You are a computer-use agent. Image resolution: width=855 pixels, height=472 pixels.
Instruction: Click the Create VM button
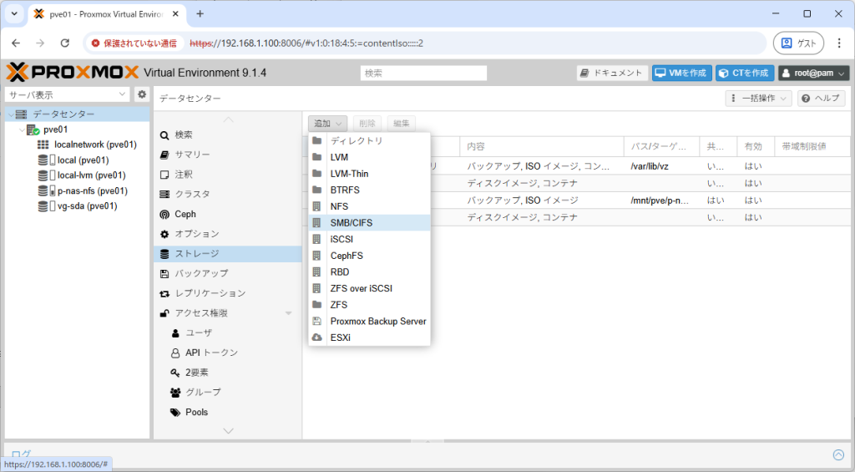681,73
